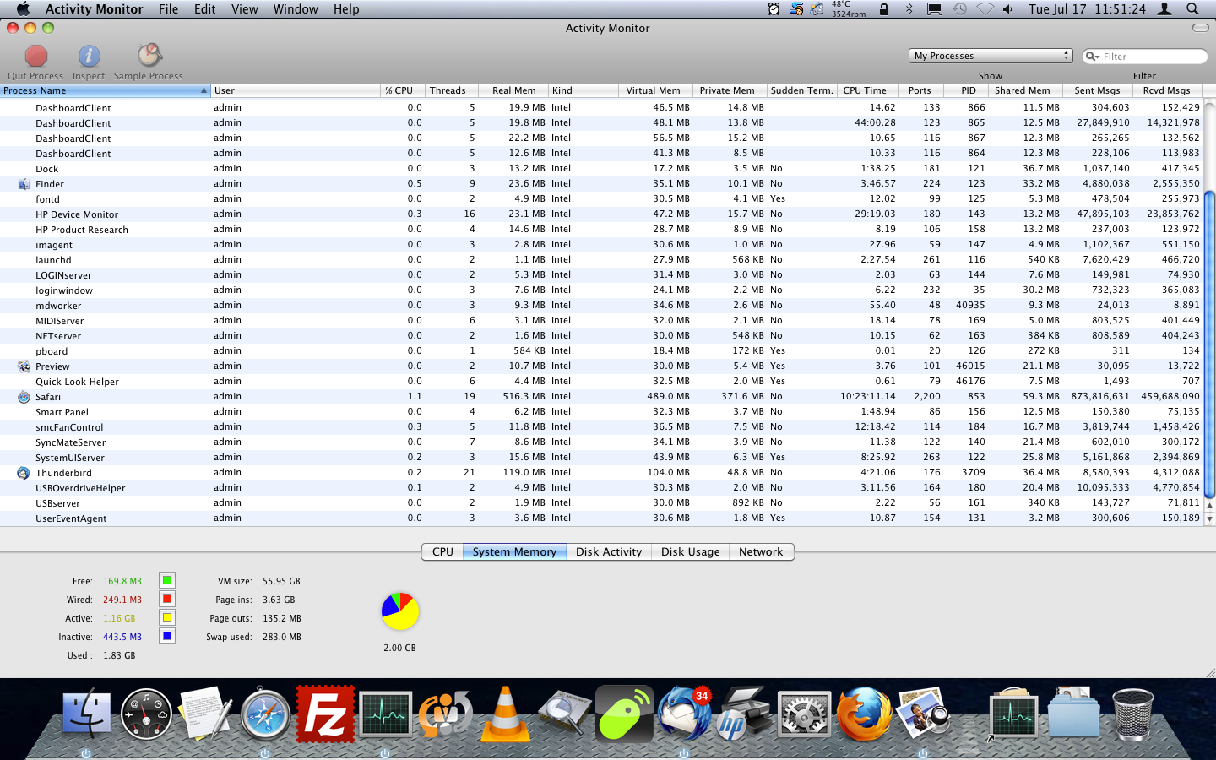The image size is (1216, 760).
Task: Select the smcFanControl process row
Action: 601,427
